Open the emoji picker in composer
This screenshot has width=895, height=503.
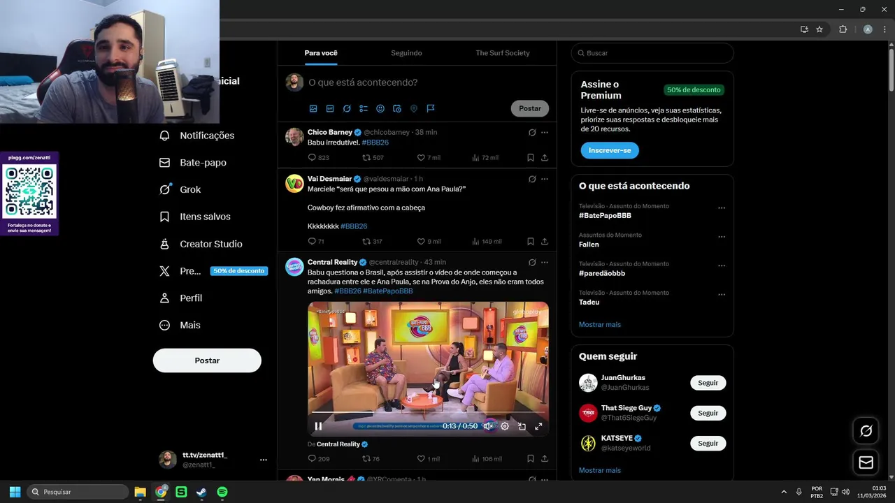[x=380, y=108]
